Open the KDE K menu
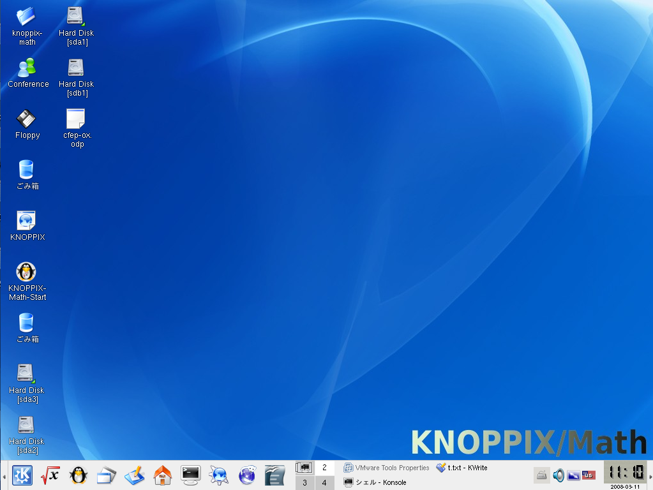Screen dimensions: 653x490 pos(22,475)
